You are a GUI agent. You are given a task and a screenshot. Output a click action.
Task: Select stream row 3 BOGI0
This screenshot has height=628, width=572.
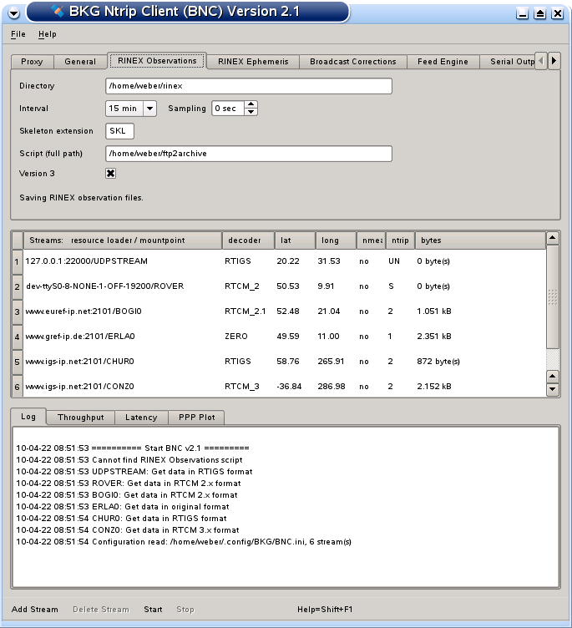[117, 311]
